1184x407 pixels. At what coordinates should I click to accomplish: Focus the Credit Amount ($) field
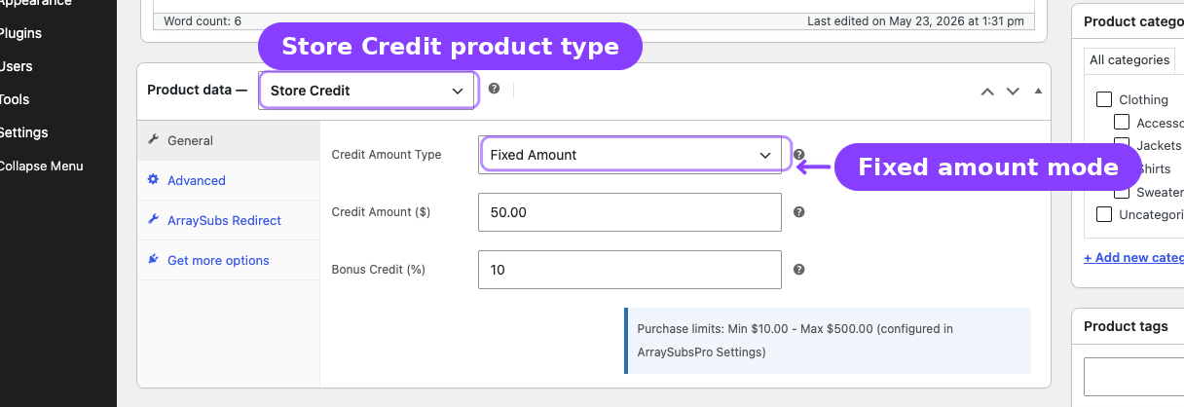point(630,212)
